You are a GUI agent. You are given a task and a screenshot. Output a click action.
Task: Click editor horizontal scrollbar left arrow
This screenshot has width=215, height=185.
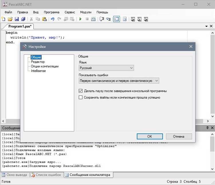[x=3, y=121]
